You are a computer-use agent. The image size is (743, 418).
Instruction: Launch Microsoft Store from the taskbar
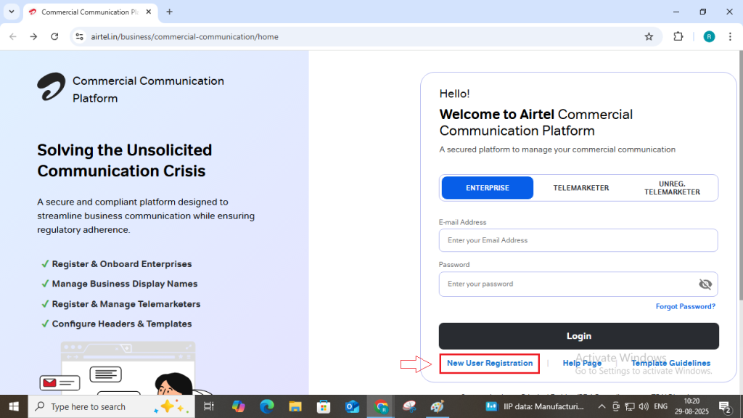click(324, 406)
